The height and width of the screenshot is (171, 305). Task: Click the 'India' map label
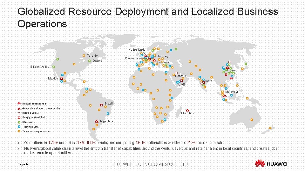(x=208, y=81)
